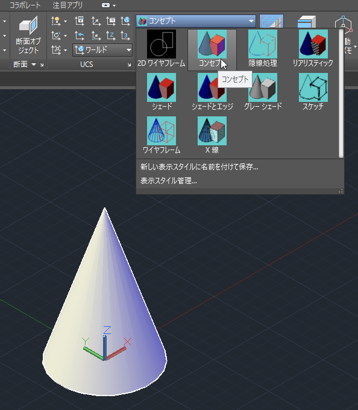This screenshot has height=410, width=358.
Task: Click the 断面 panel dialog launcher arrow
Action: pyautogui.click(x=42, y=65)
